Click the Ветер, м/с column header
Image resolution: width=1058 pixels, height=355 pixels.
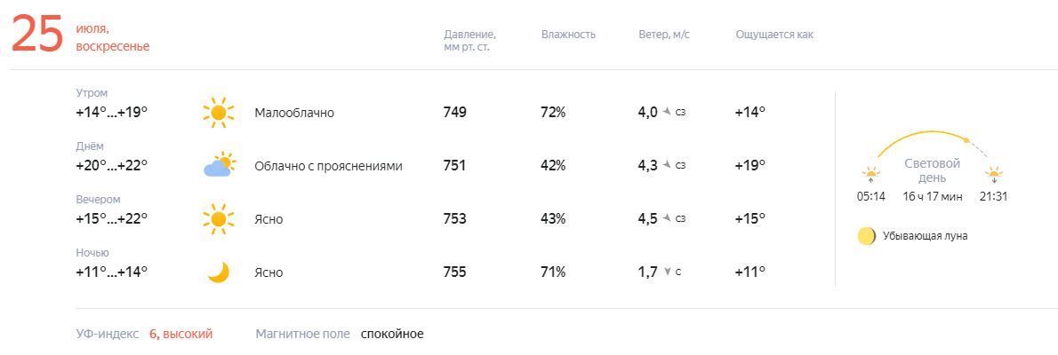(664, 35)
